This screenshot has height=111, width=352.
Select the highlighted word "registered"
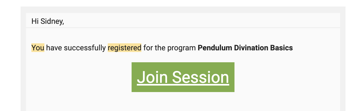tap(125, 48)
